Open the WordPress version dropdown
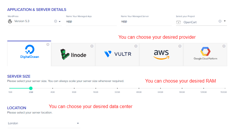 click(60, 21)
